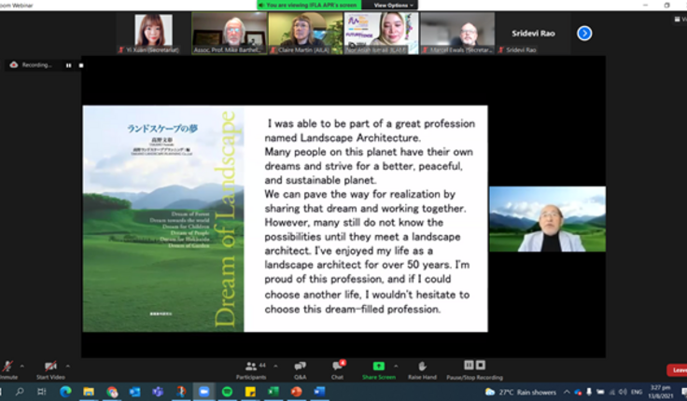
Task: Stop recording using the top-left indicator button
Action: (x=81, y=65)
